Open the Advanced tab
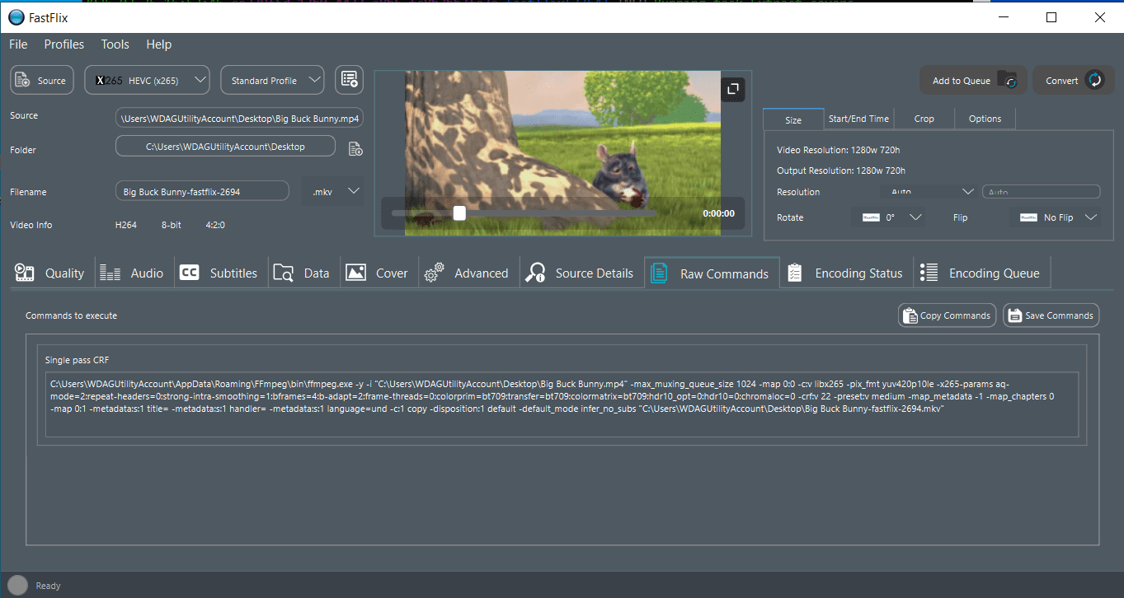The width and height of the screenshot is (1124, 598). point(468,273)
